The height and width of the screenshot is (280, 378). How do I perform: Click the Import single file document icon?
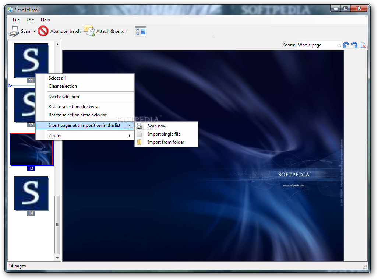pyautogui.click(x=139, y=134)
